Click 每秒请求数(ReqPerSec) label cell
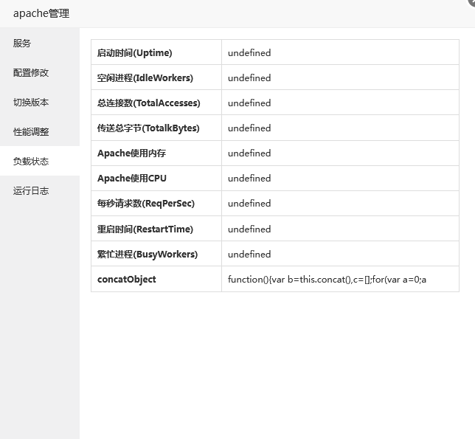The height and width of the screenshot is (439, 475). 156,204
